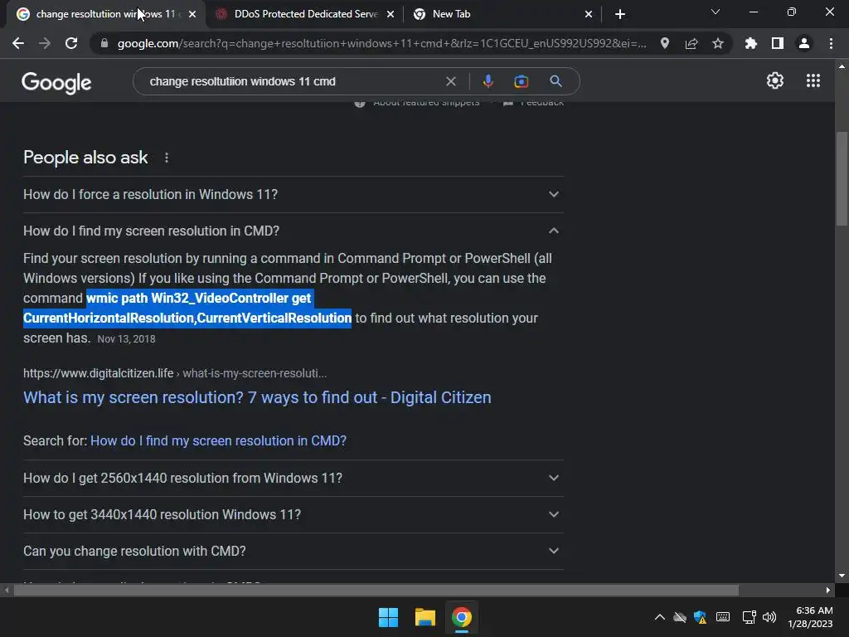Open Chrome three-dot menu

tap(831, 43)
